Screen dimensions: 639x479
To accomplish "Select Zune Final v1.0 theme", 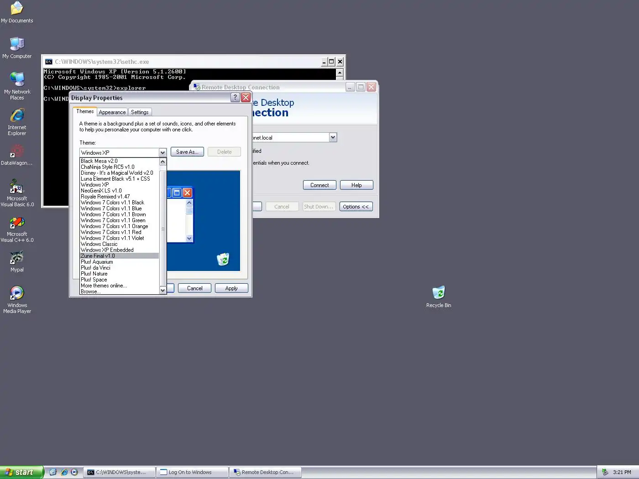I will pyautogui.click(x=119, y=256).
